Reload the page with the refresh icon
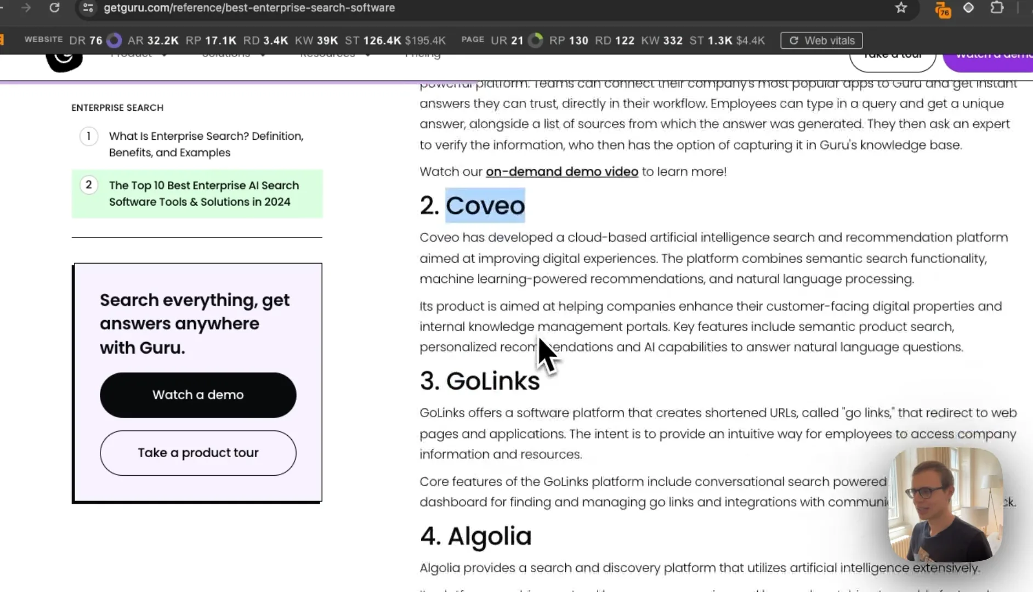The width and height of the screenshot is (1033, 592). click(x=54, y=8)
